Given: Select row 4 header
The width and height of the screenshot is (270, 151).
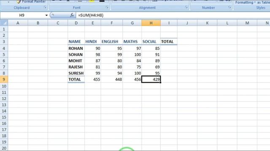Looking at the screenshot, I should tap(4, 48).
